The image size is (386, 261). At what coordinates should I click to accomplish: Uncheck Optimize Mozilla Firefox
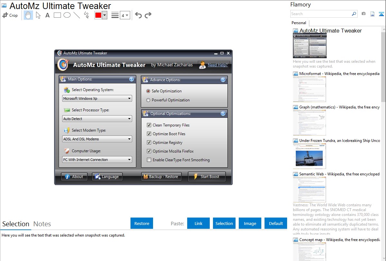(x=149, y=151)
